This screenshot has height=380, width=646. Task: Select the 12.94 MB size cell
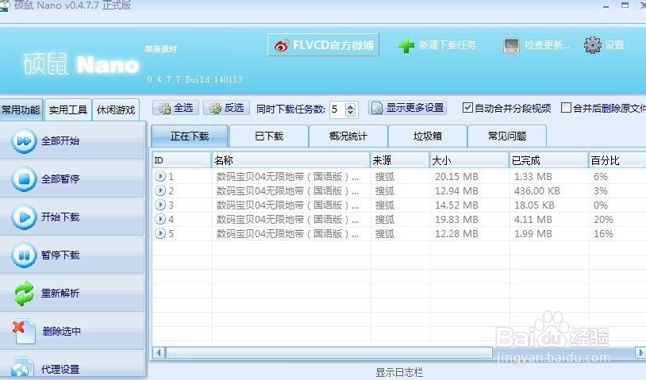point(456,191)
